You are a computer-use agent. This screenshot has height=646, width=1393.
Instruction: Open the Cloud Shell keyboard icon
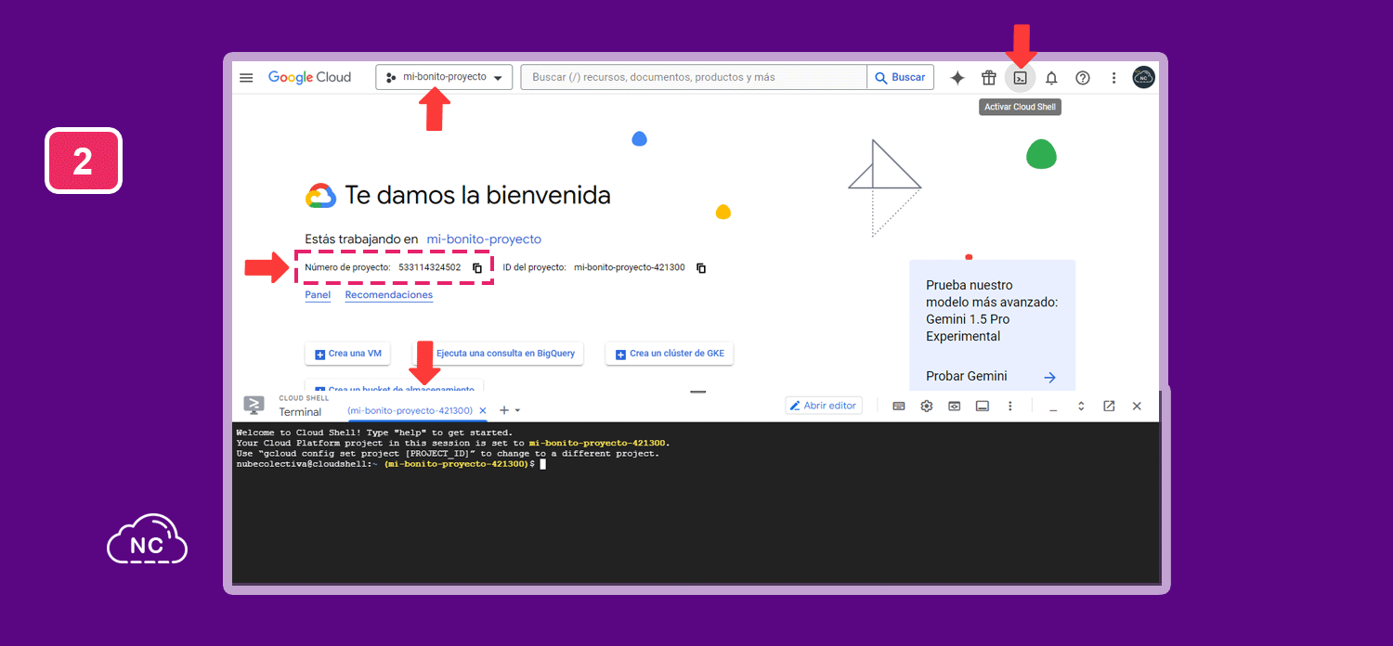point(898,406)
